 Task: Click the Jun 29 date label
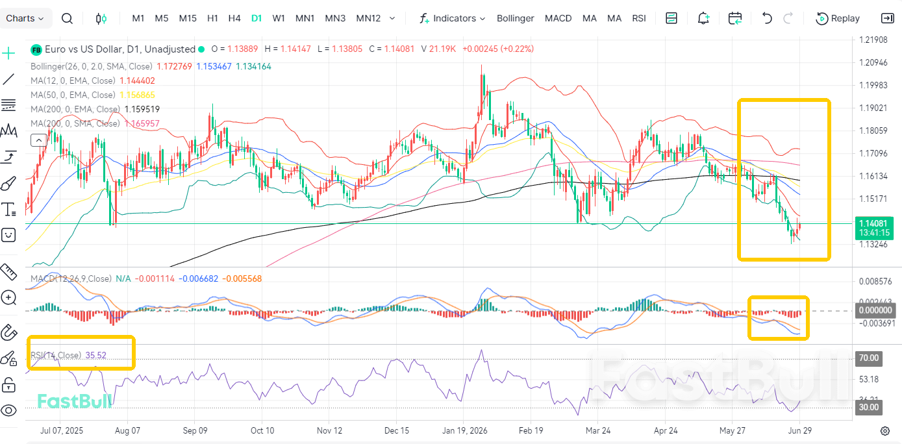coord(799,430)
